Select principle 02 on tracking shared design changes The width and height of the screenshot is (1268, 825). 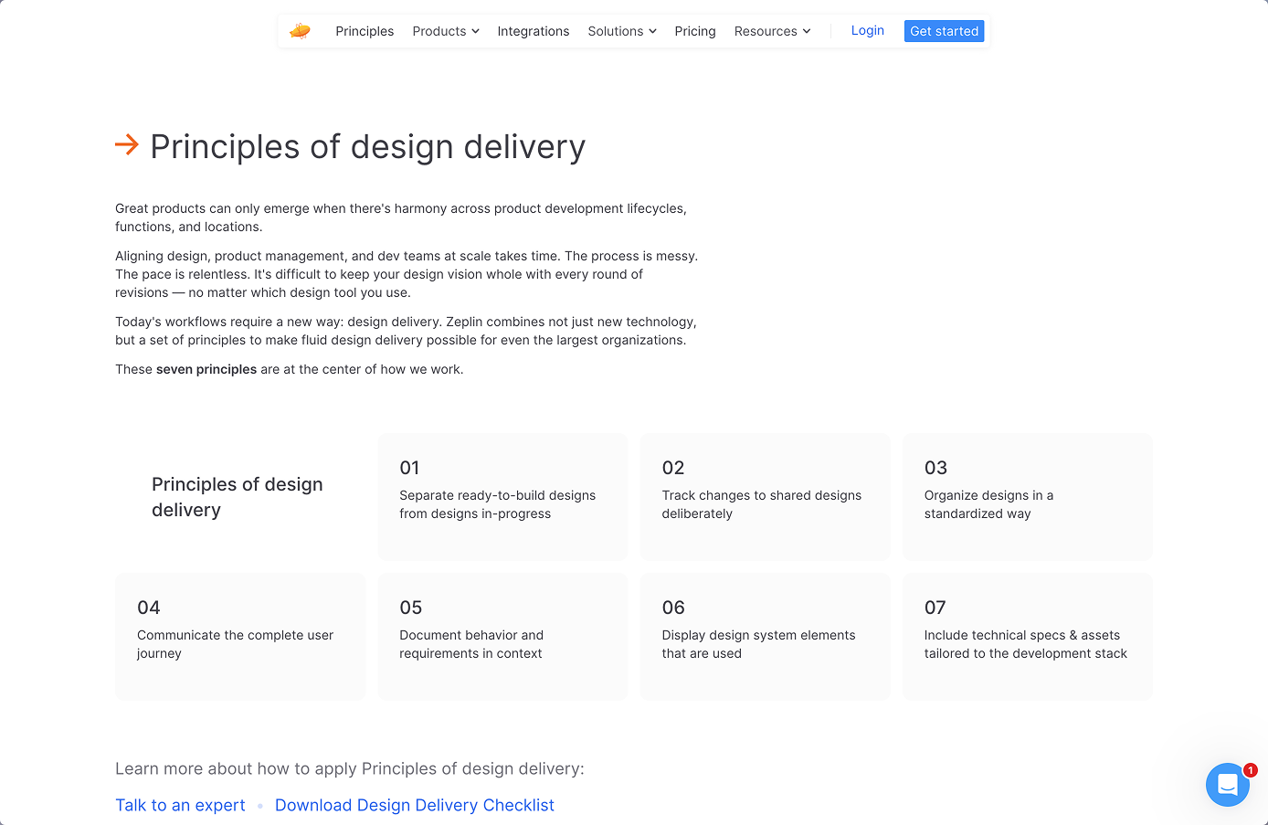coord(765,496)
